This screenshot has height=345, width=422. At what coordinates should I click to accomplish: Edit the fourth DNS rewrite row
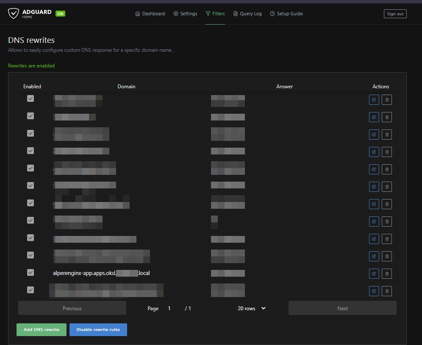[374, 152]
